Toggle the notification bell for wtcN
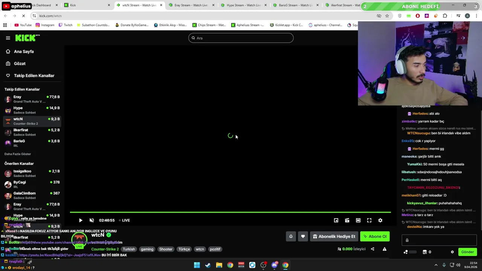482x271 pixels. (291, 236)
